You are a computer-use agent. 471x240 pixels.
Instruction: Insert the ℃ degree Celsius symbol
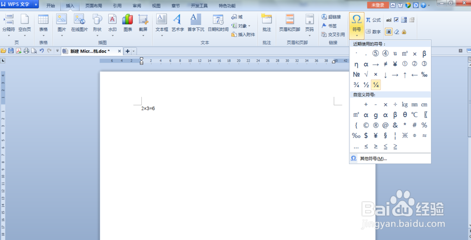click(x=414, y=115)
